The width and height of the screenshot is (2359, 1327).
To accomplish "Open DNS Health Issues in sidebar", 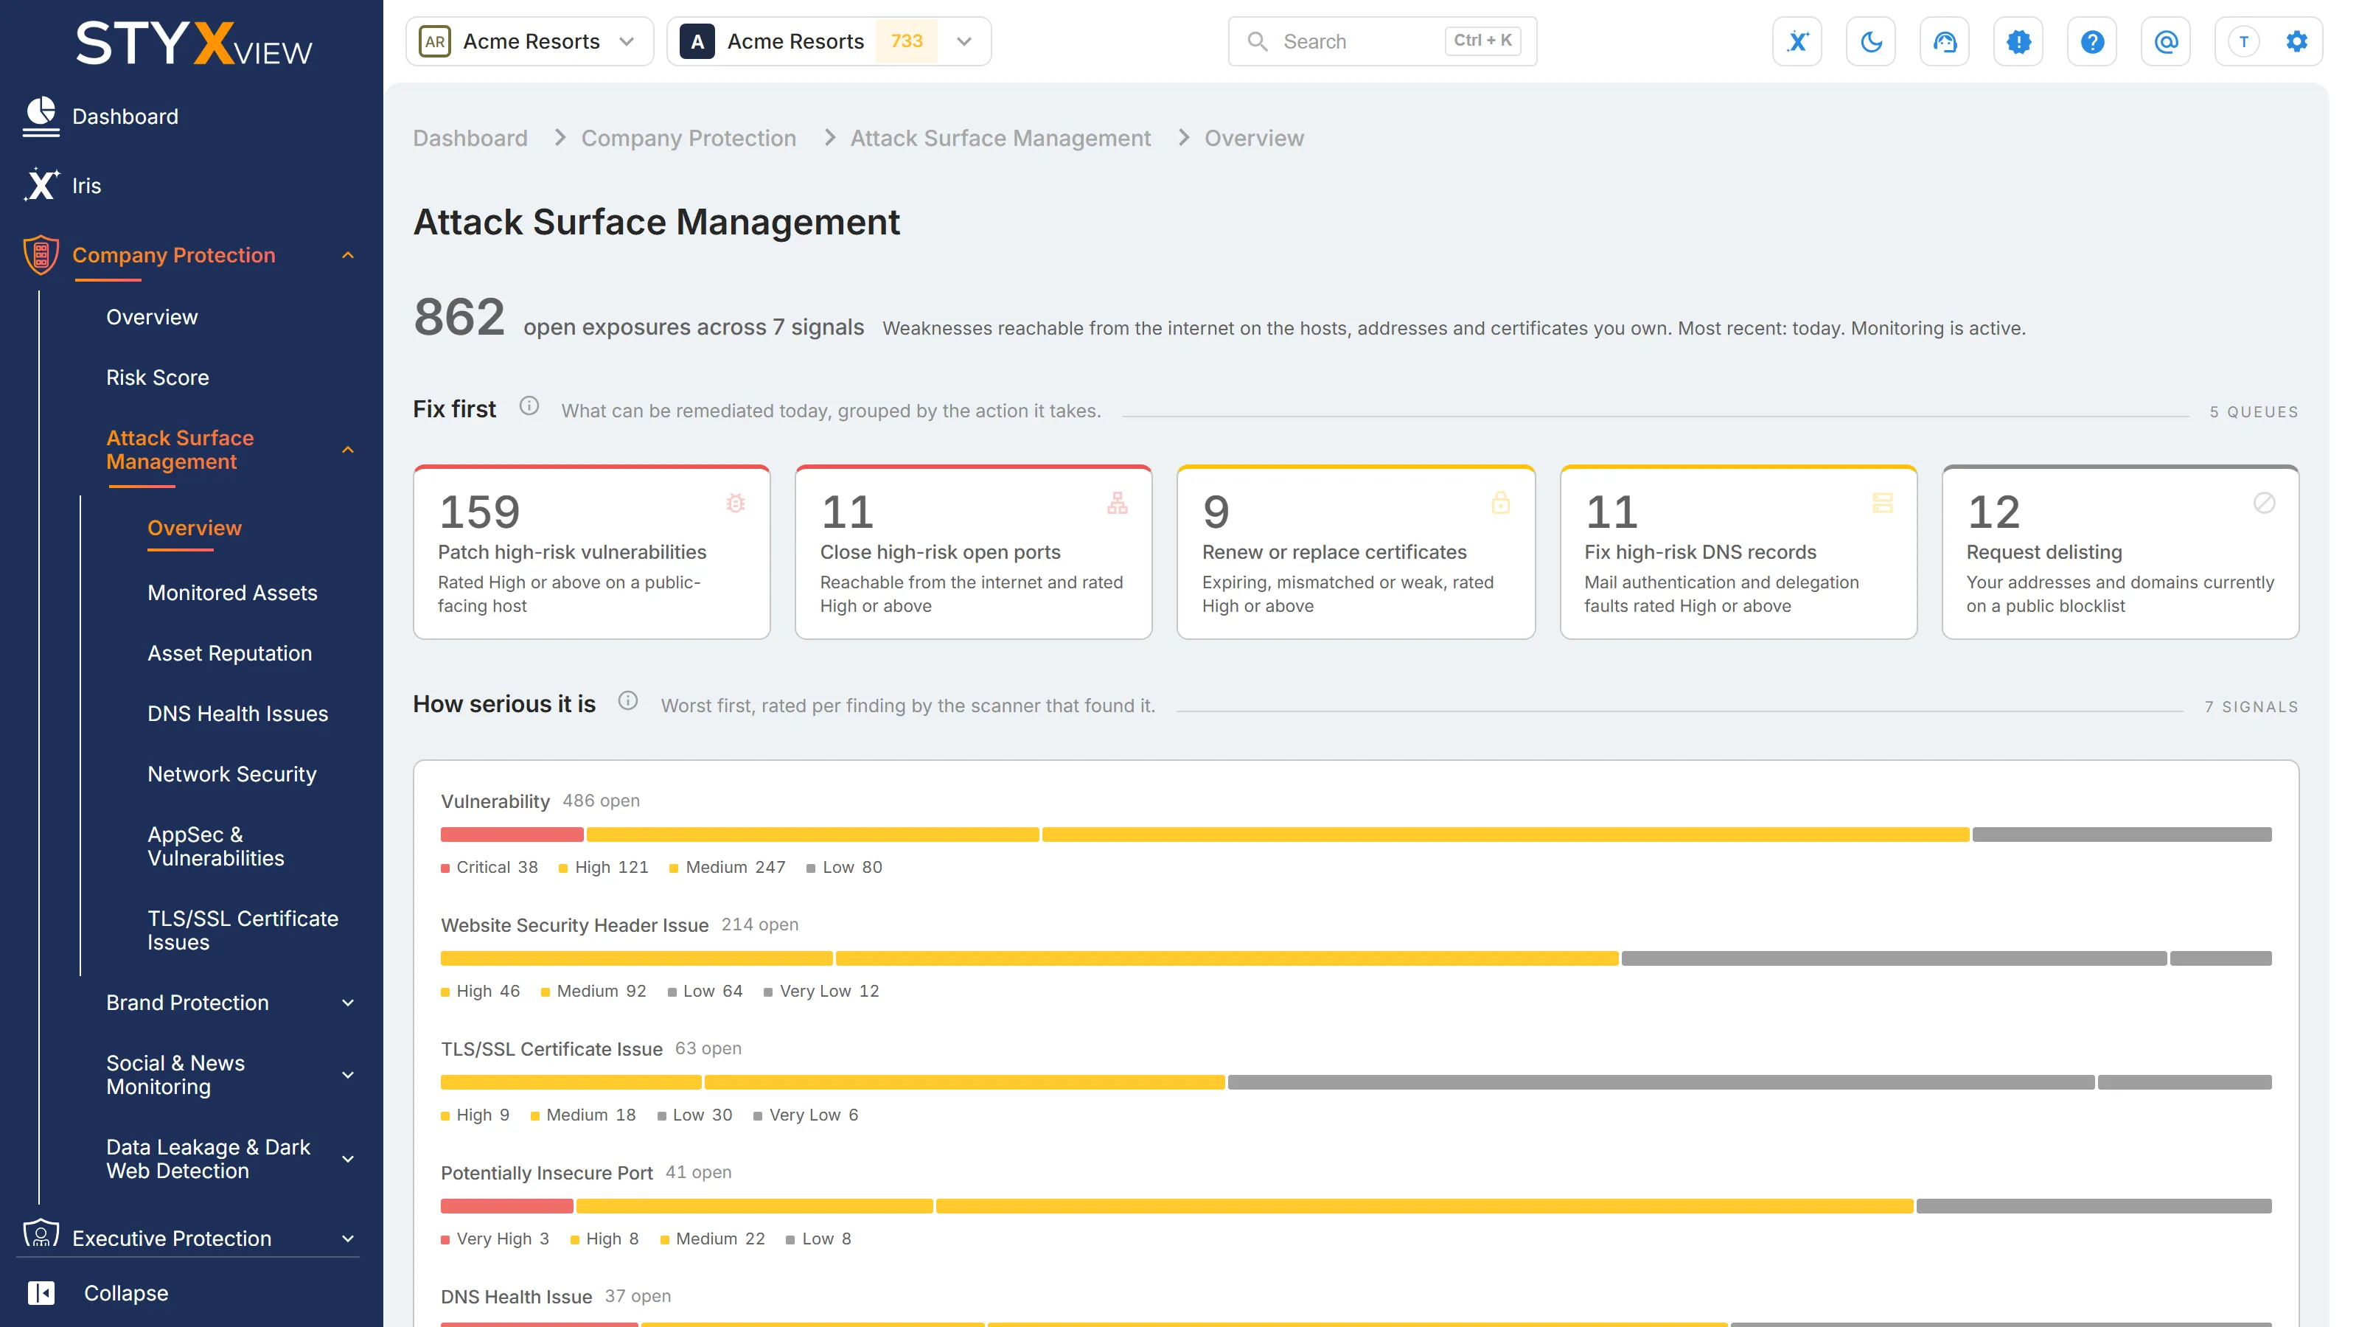I will coord(238,714).
